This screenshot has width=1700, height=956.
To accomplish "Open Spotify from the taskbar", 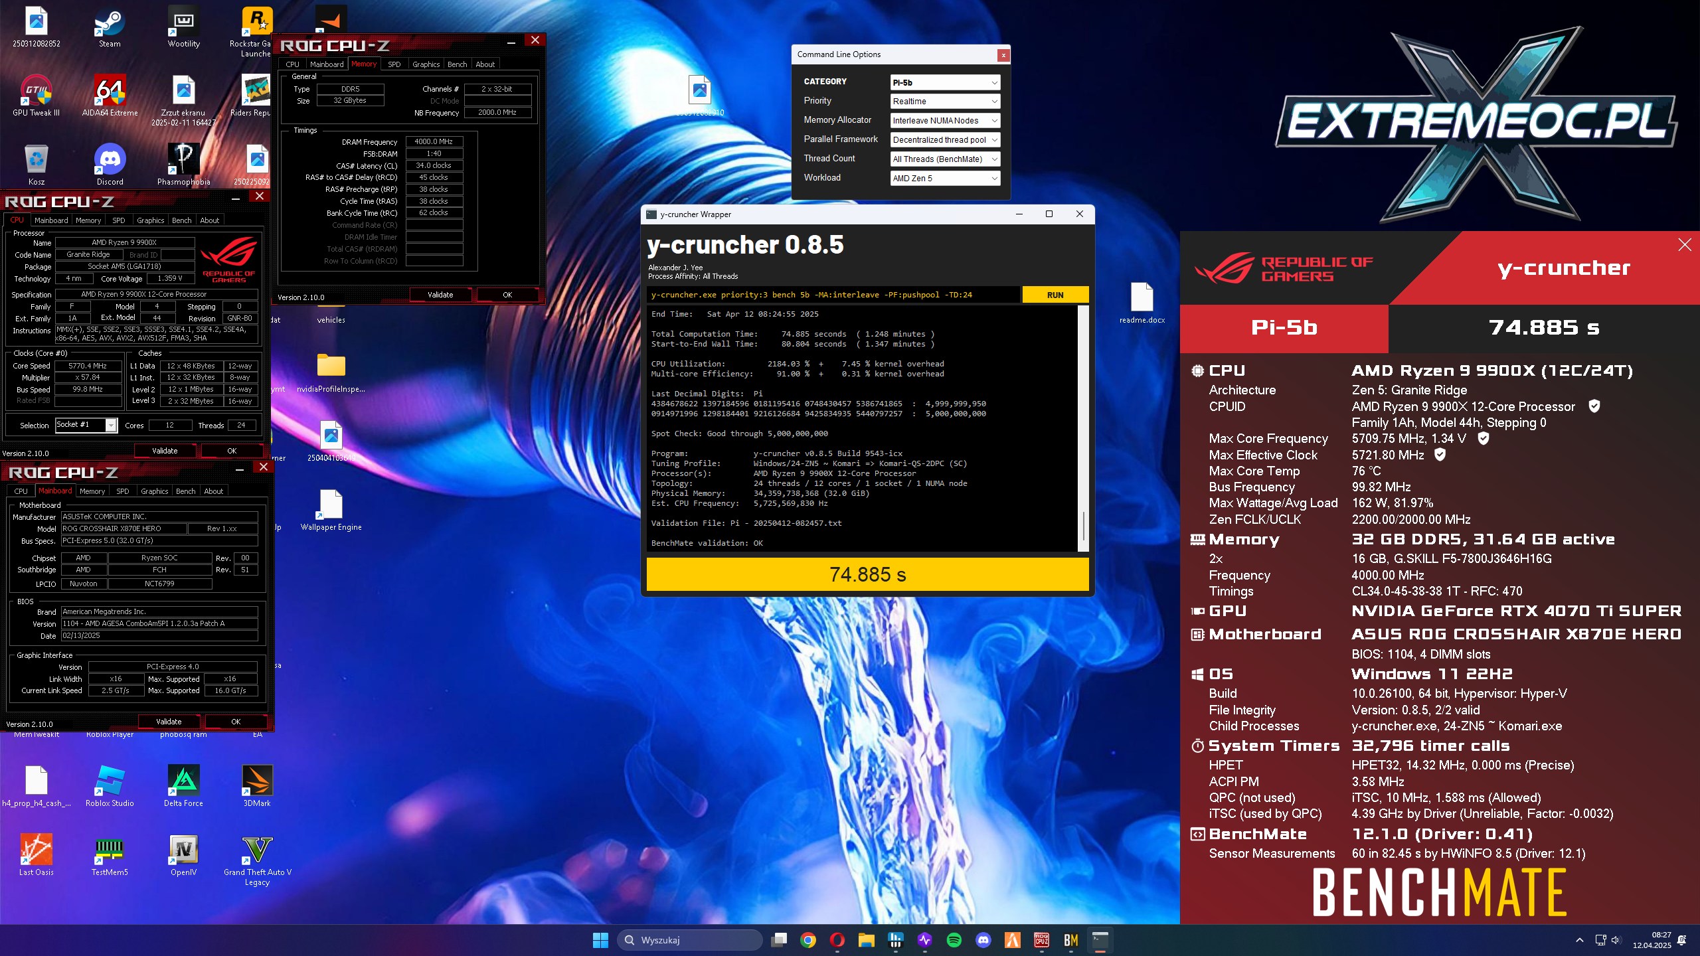I will [x=954, y=940].
